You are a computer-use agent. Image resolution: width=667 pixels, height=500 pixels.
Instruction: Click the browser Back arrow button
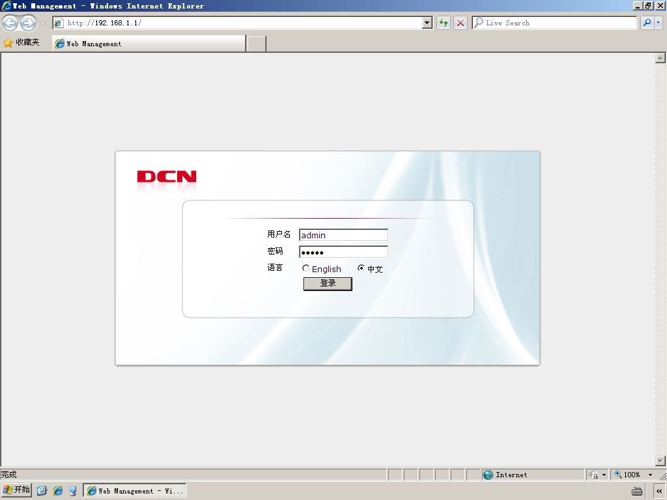point(10,23)
